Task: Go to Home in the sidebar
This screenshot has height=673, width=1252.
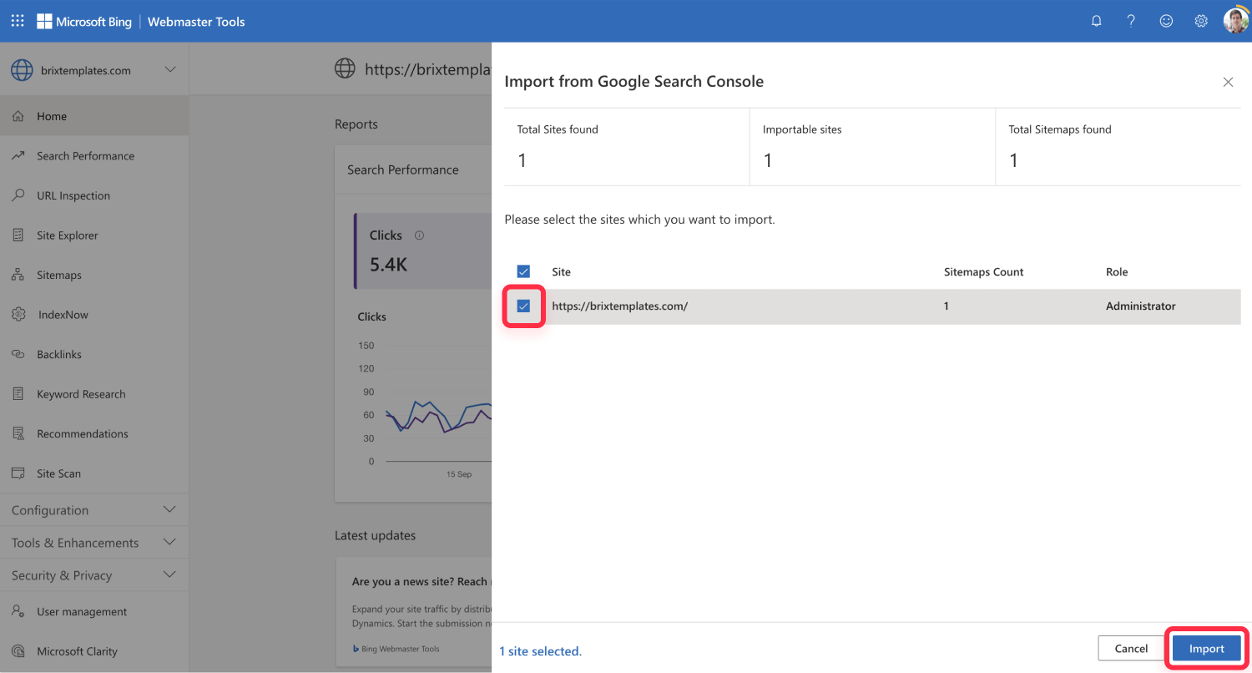Action: 94,116
